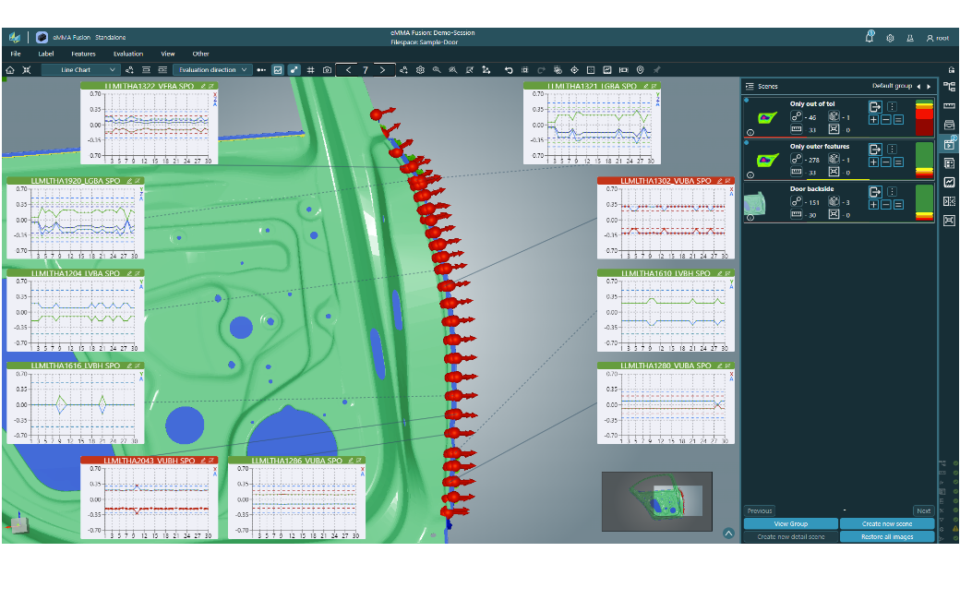Open the Features menu

click(83, 54)
